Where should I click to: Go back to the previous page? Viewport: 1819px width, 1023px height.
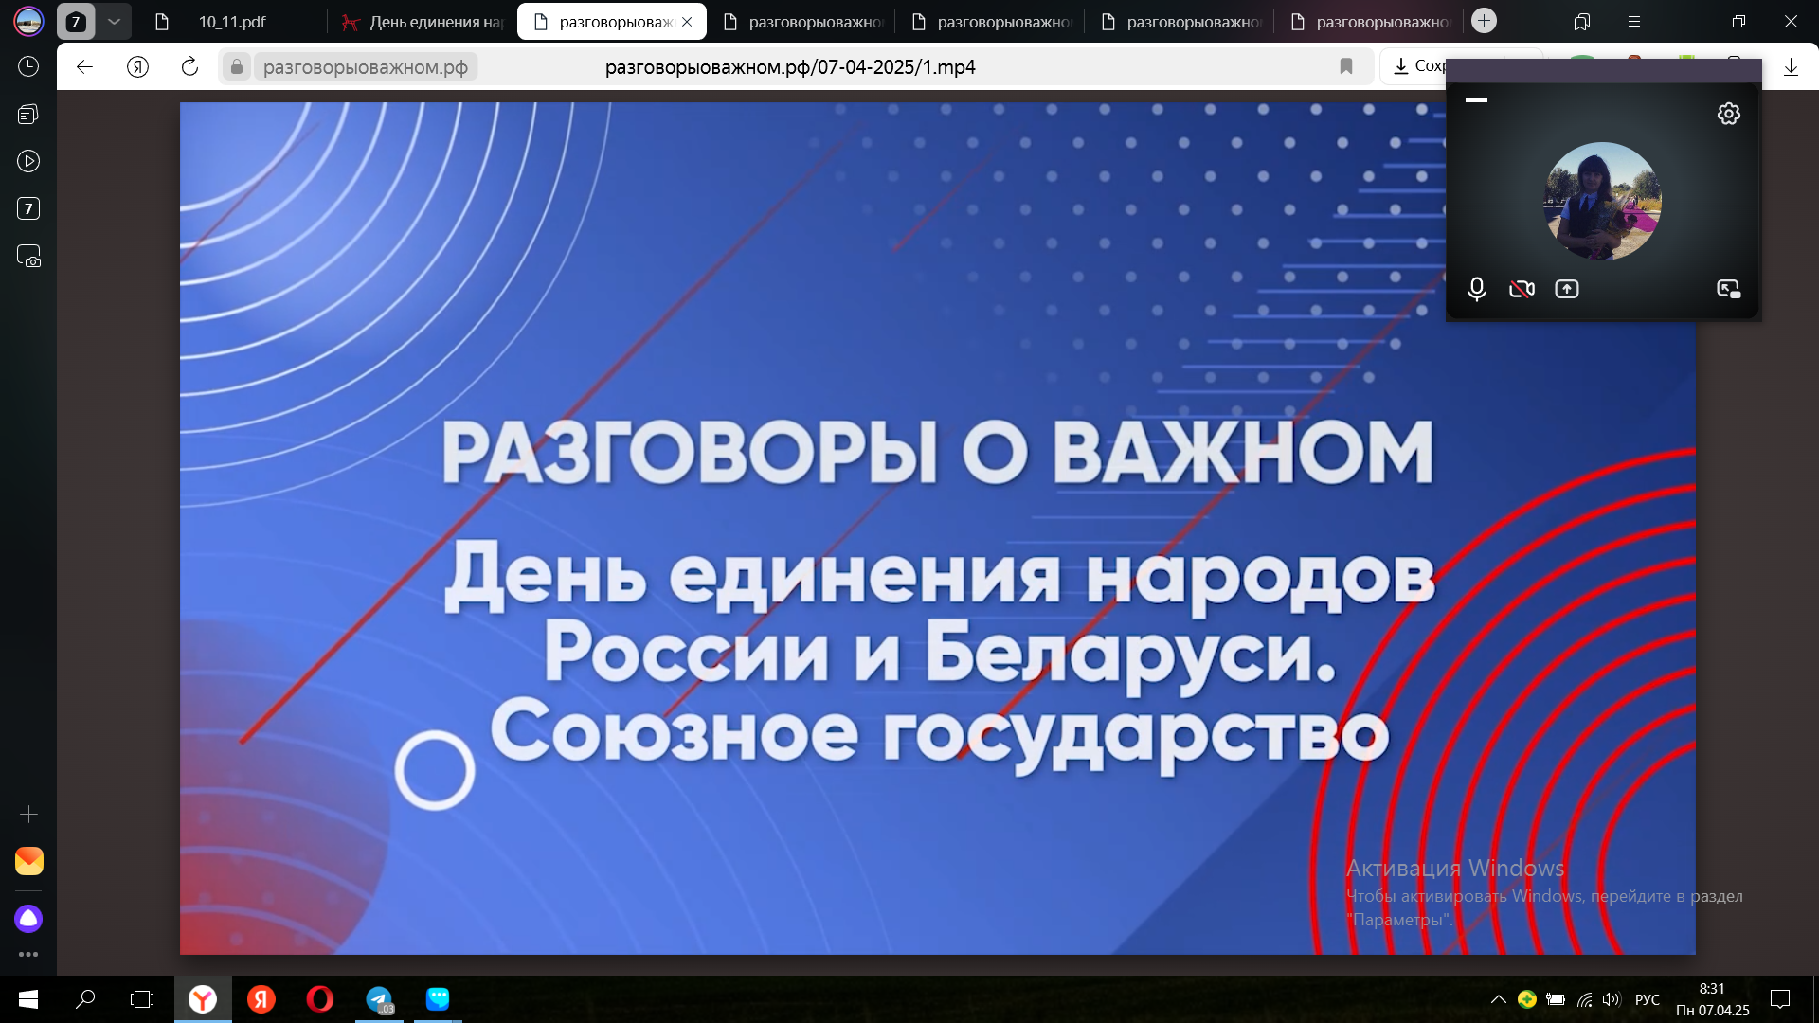tap(84, 66)
